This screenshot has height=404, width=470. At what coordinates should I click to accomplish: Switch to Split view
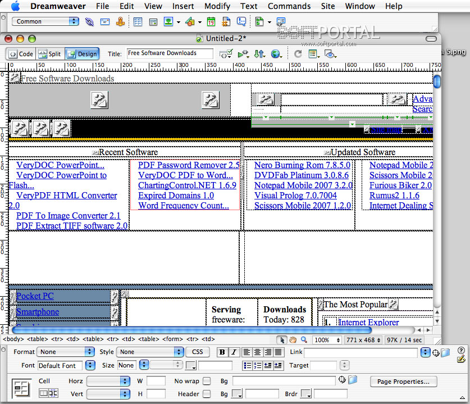pos(50,54)
